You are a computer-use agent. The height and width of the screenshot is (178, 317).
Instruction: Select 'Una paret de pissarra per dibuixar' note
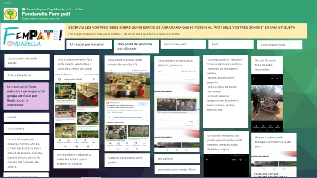coord(136,46)
